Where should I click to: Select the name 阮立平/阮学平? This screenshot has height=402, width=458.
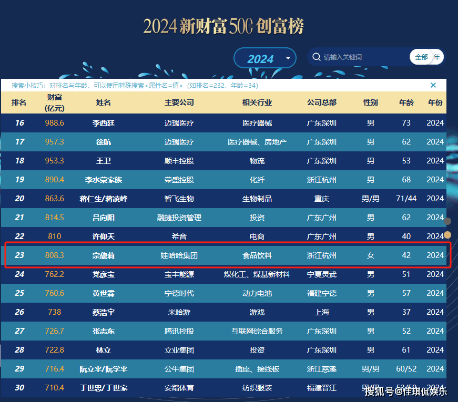(x=104, y=369)
